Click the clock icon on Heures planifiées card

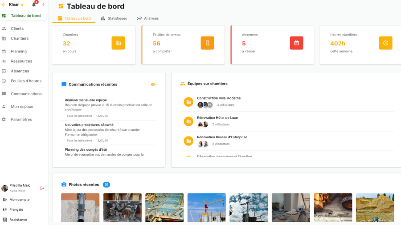(x=385, y=43)
